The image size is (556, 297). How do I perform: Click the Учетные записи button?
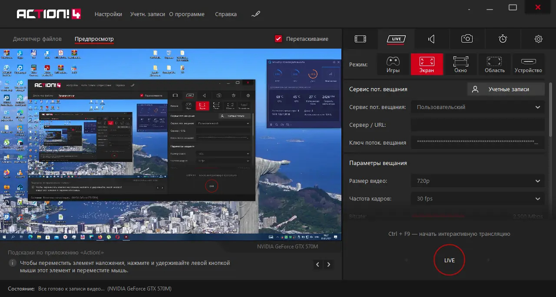tap(506, 89)
